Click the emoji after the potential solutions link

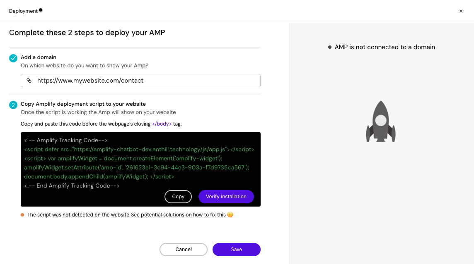click(x=230, y=215)
